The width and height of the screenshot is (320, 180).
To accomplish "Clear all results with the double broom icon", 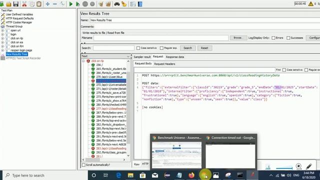I will (x=108, y=4).
